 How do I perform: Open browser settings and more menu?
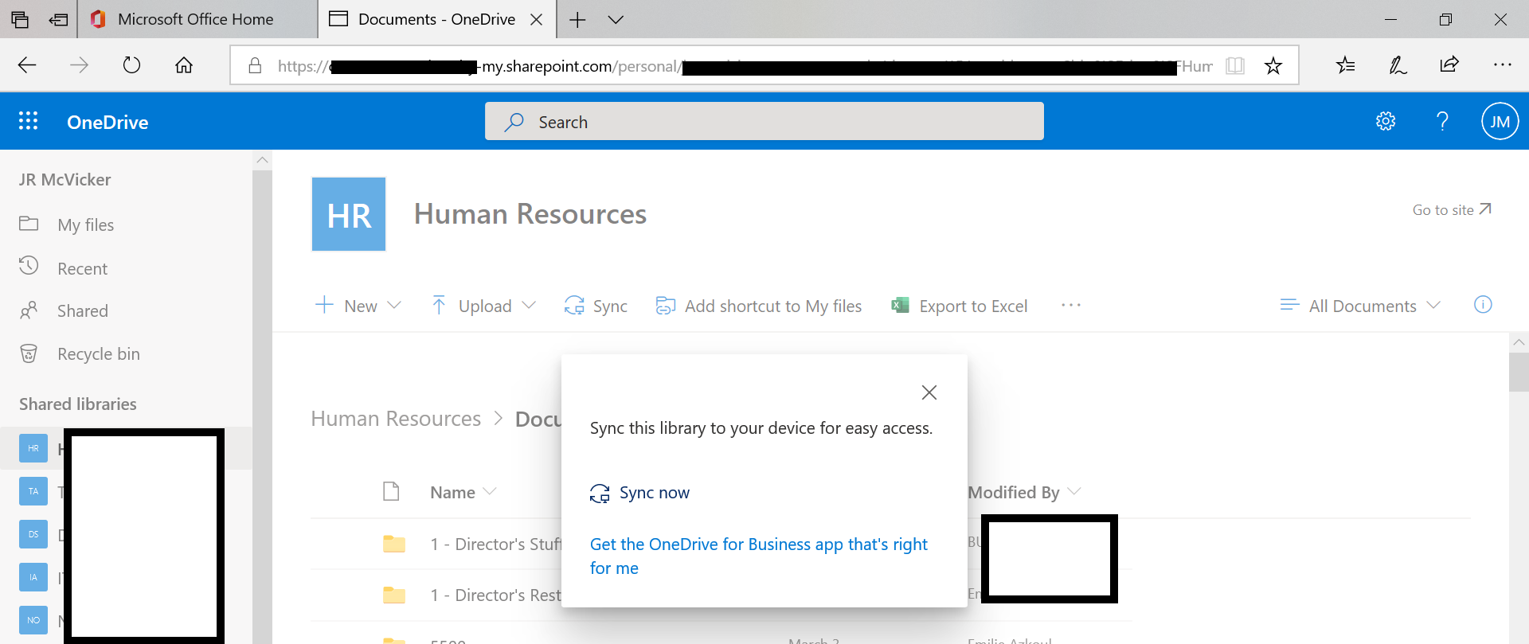pyautogui.click(x=1502, y=64)
